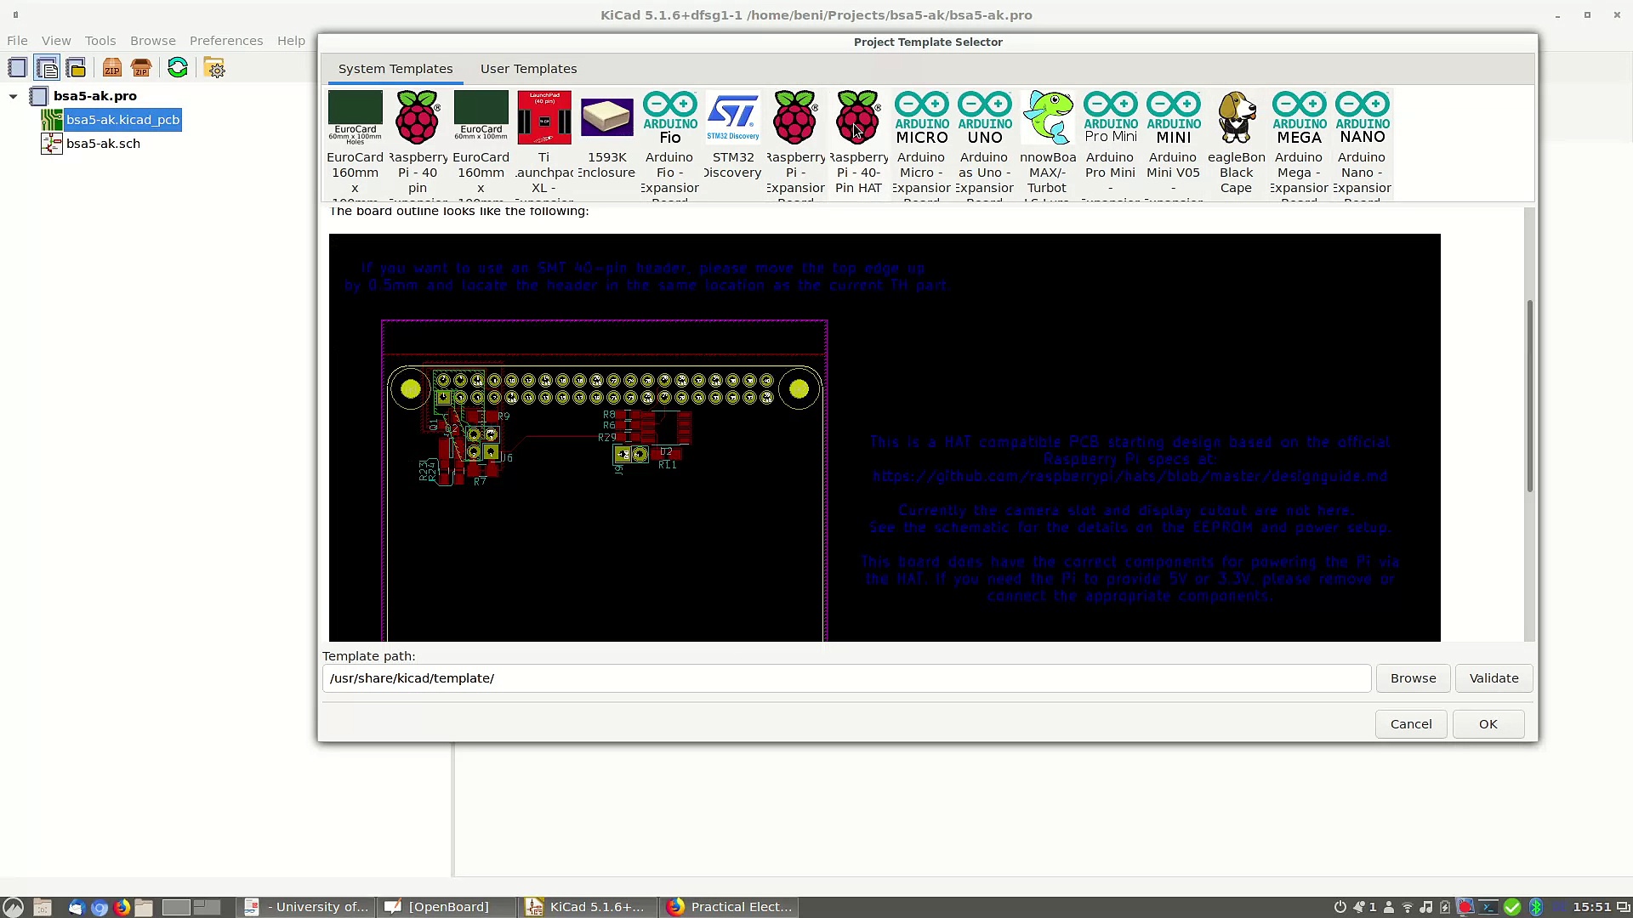
Task: Click the Open existing project icon
Action: (x=76, y=68)
